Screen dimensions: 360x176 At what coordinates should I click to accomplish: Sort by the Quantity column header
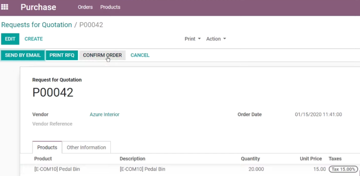250,159
